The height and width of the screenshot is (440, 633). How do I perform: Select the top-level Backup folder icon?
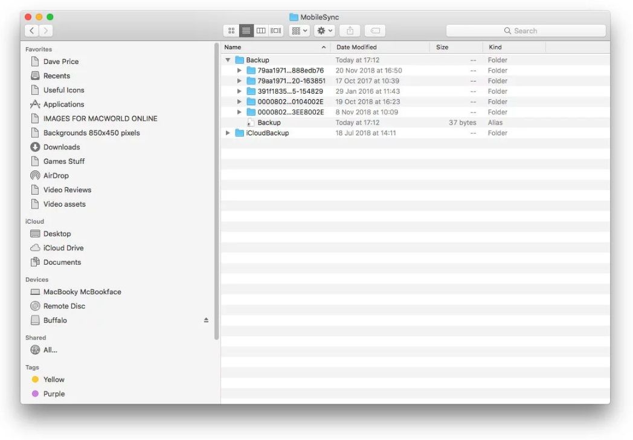239,60
